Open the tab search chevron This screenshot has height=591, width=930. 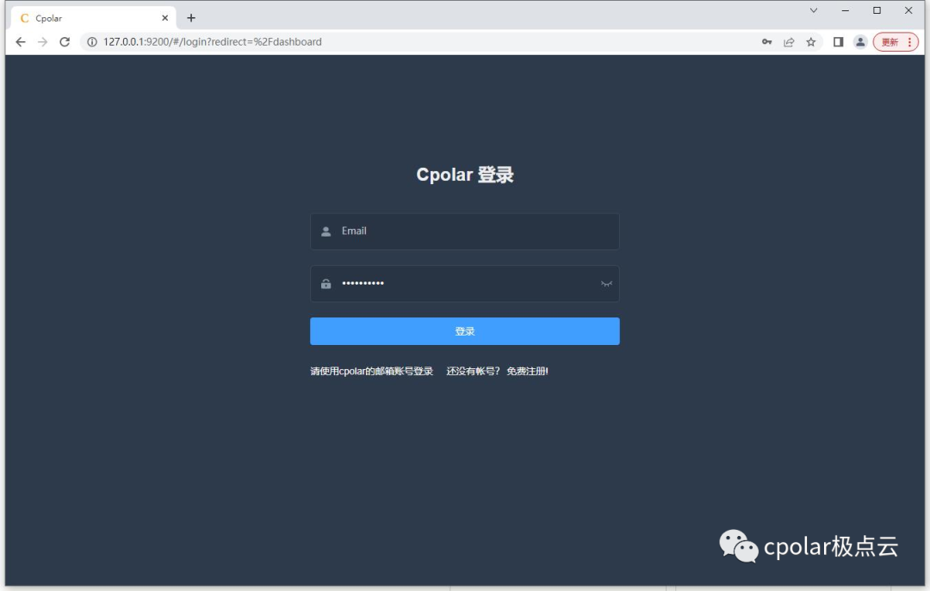[814, 10]
